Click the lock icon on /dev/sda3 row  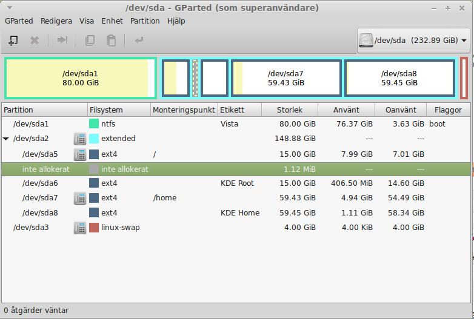point(80,228)
